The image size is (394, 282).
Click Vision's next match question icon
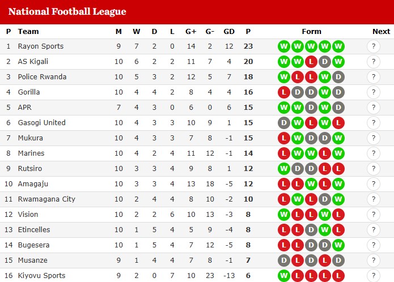pos(374,215)
